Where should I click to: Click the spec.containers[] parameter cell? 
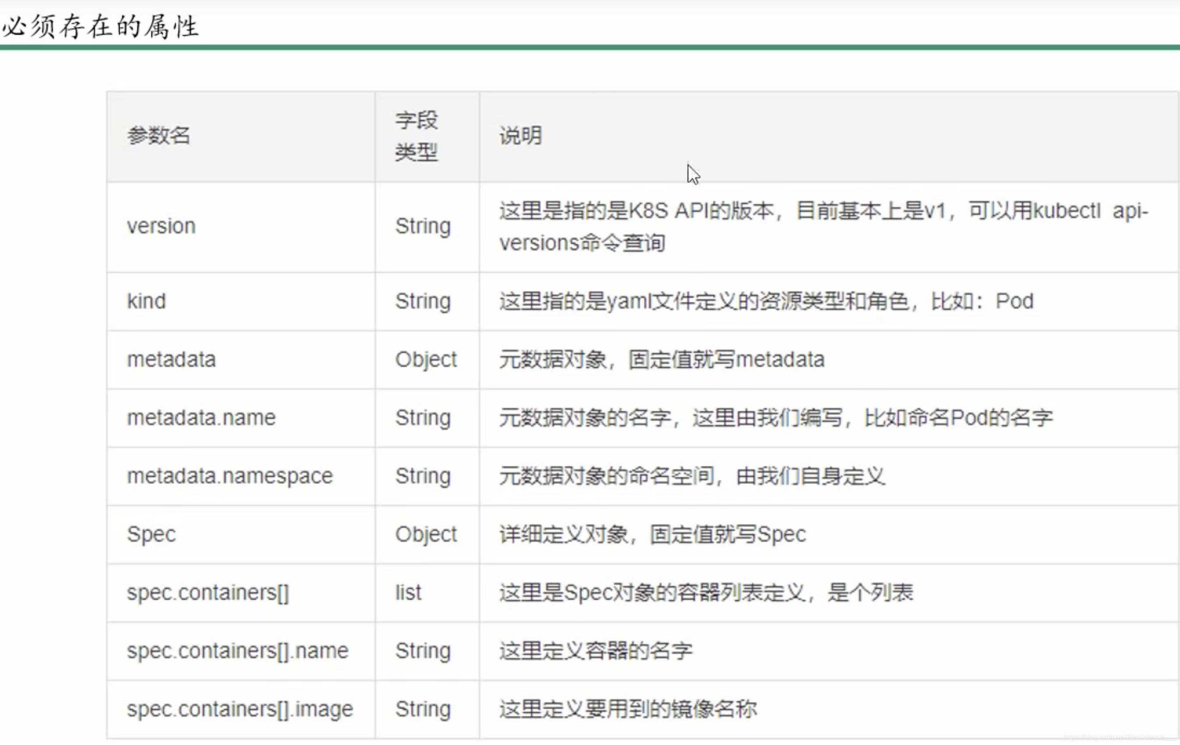coord(208,592)
